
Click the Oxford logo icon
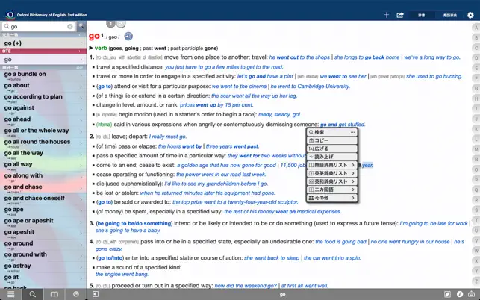point(10,15)
